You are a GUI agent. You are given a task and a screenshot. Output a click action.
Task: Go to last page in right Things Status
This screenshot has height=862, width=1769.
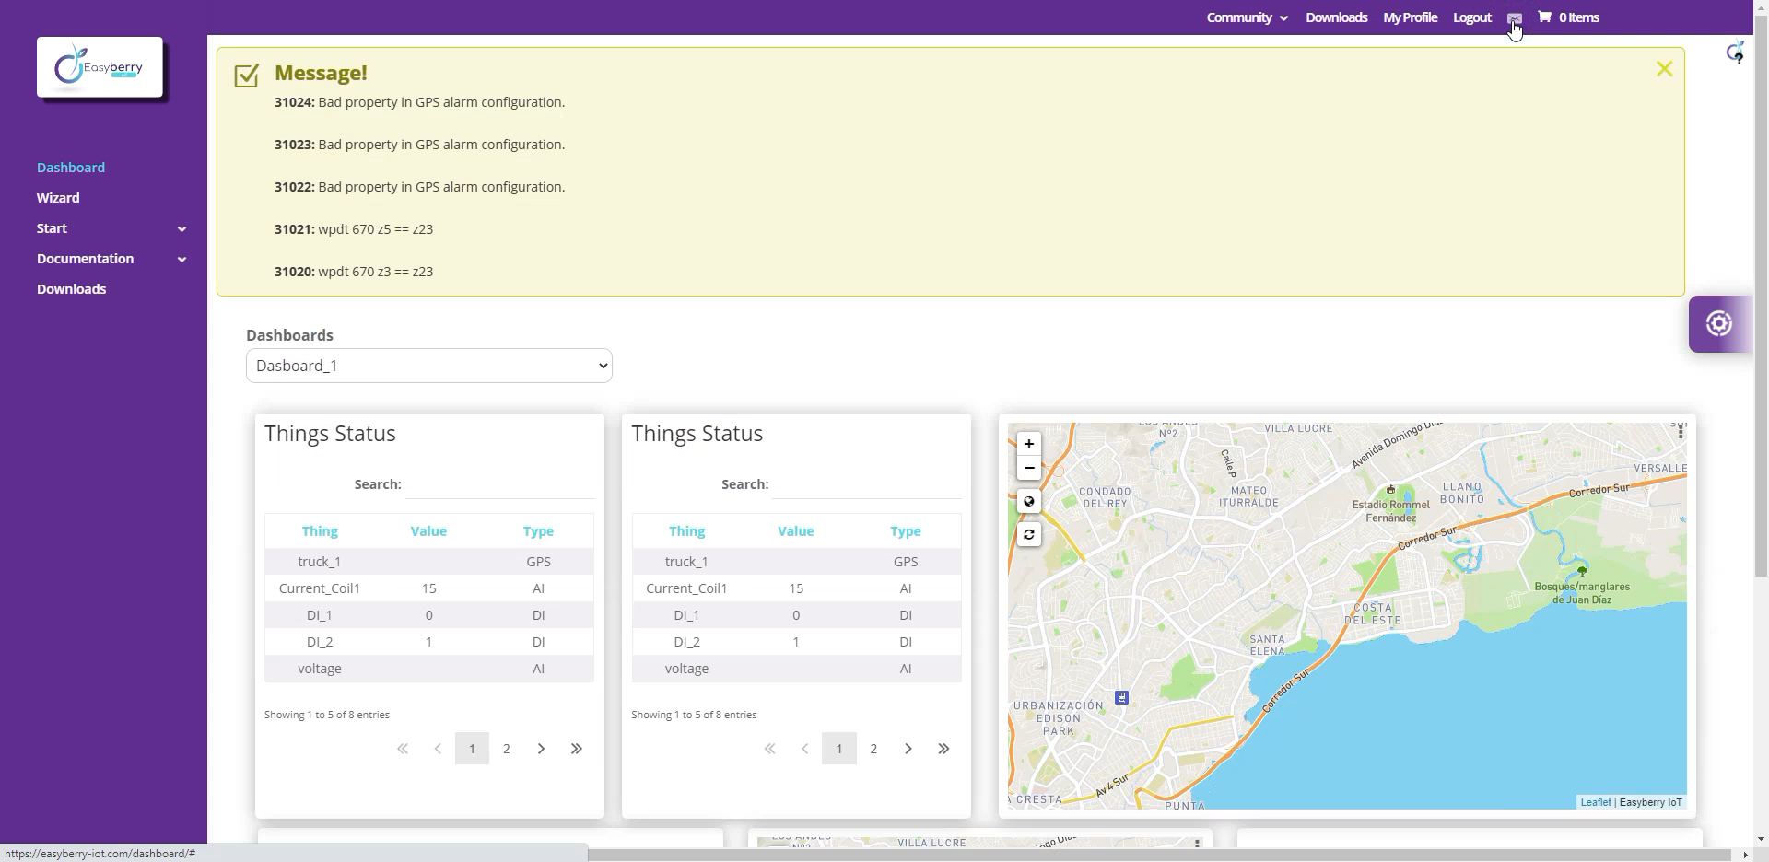(943, 749)
